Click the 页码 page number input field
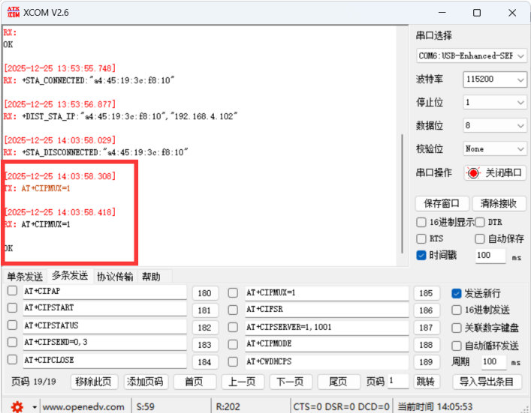The width and height of the screenshot is (531, 413). point(398,382)
